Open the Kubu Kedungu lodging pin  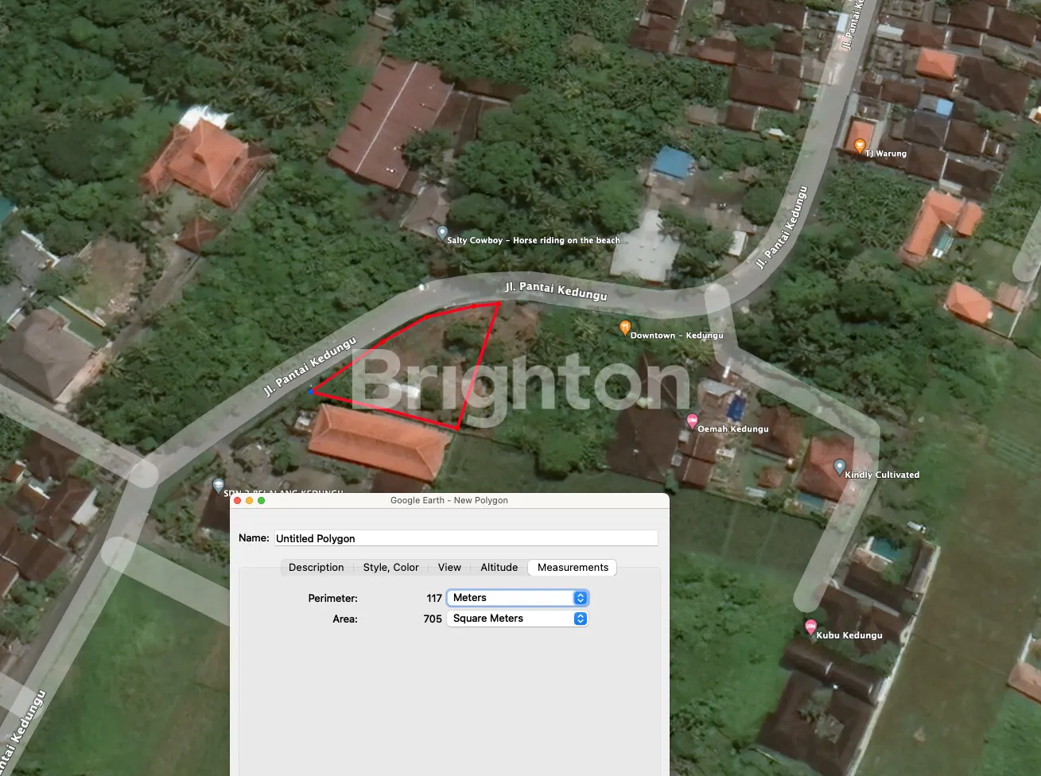[x=810, y=627]
